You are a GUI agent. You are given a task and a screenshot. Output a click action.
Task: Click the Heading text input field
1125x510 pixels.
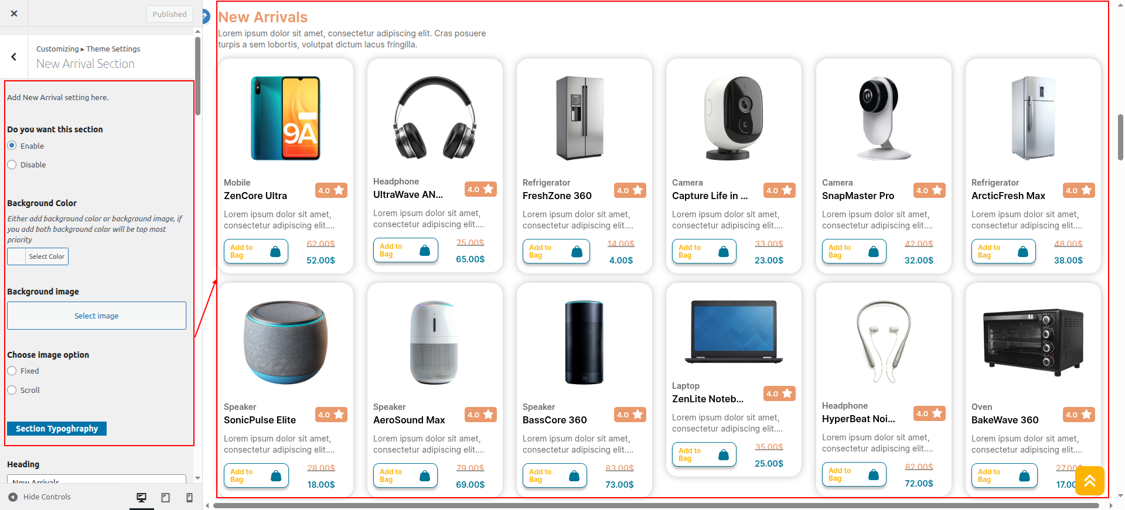tap(97, 480)
